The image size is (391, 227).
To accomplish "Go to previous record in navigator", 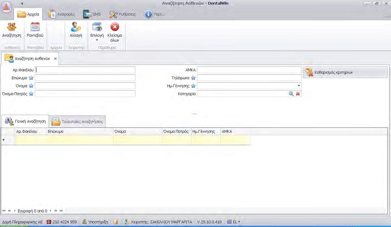I will [x=15, y=211].
